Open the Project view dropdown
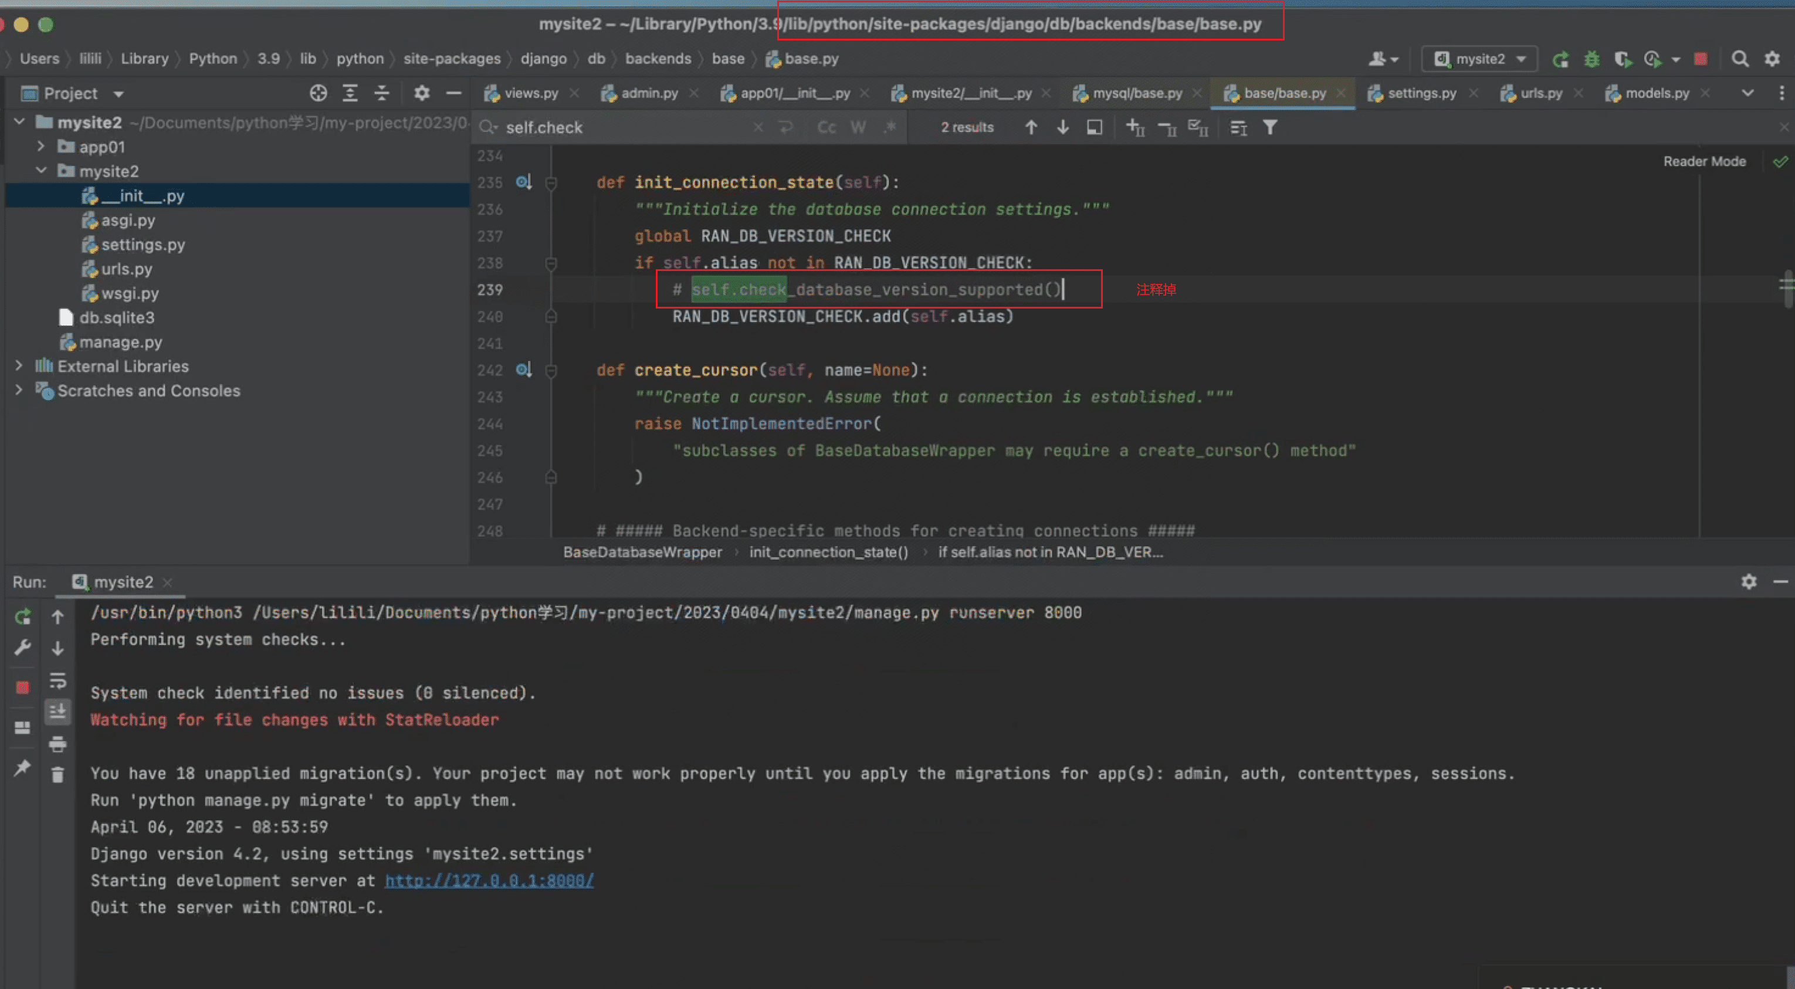The width and height of the screenshot is (1795, 989). 118,93
